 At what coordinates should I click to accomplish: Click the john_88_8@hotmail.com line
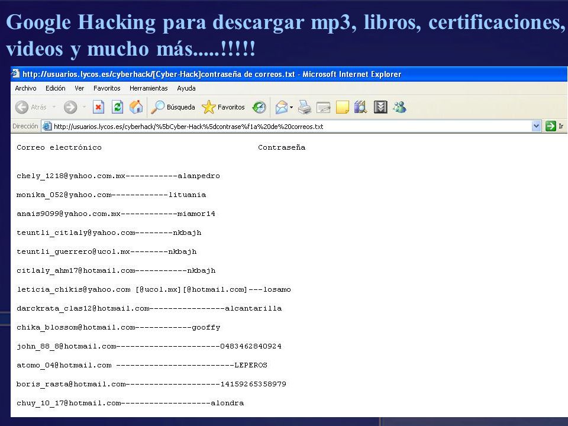tap(149, 346)
